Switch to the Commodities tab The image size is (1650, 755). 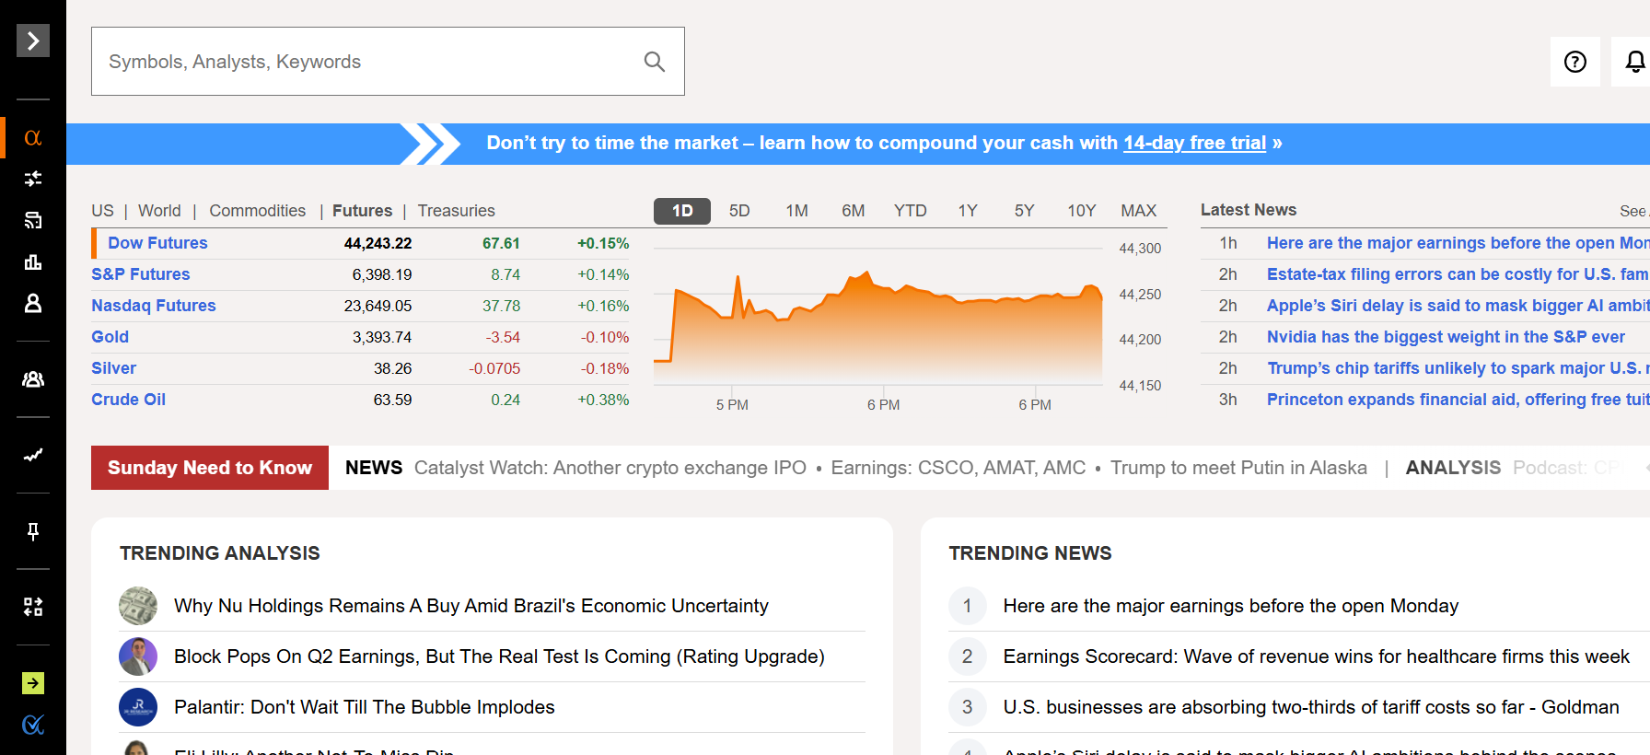[x=257, y=211]
